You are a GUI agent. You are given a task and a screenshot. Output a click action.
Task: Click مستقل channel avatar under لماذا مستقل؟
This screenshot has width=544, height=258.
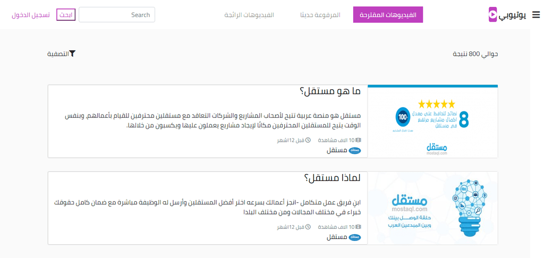point(354,237)
